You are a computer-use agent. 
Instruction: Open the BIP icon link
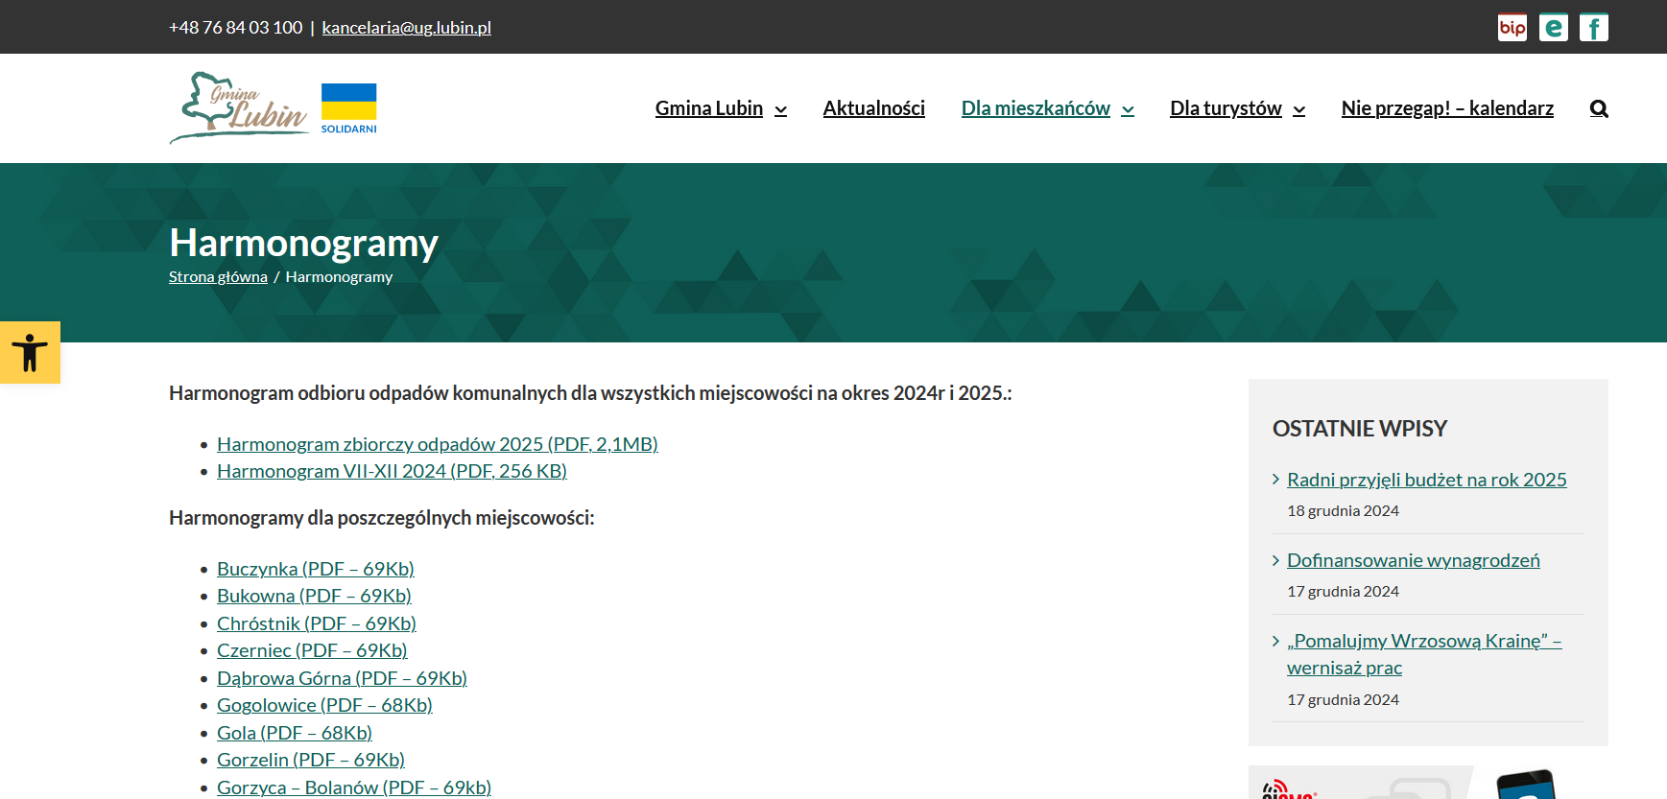1512,28
